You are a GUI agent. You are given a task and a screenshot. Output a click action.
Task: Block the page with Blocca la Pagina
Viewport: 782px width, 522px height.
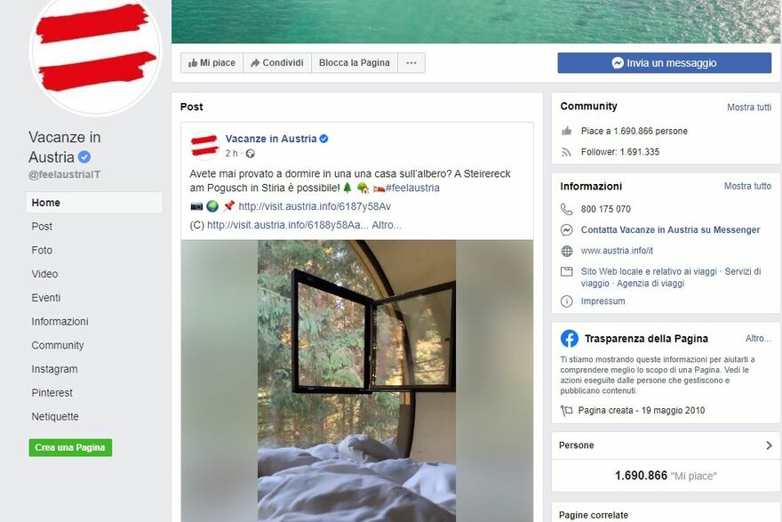(x=355, y=63)
